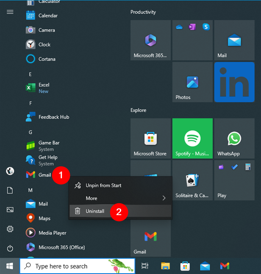Click the Microsoft 365 tile
261x274 pixels.
150,40
